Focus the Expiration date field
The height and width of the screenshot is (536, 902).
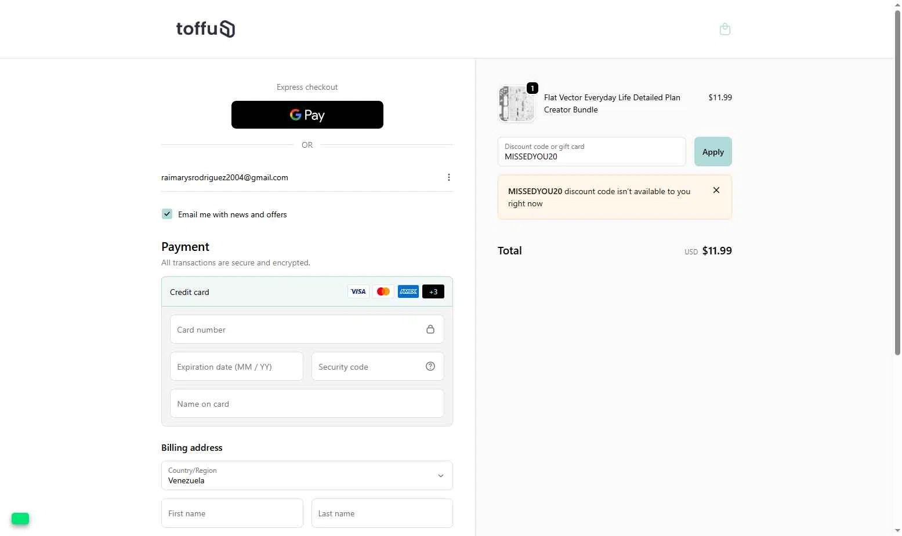[x=237, y=366]
